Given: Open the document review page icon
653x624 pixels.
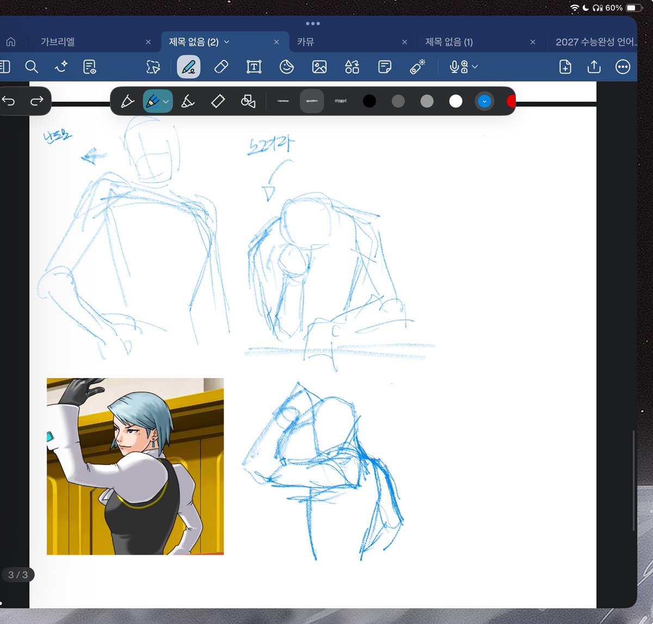Looking at the screenshot, I should coord(89,66).
